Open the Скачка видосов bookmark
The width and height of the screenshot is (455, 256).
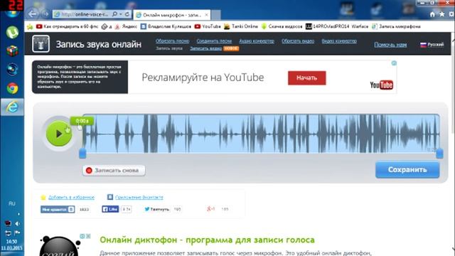(282, 26)
